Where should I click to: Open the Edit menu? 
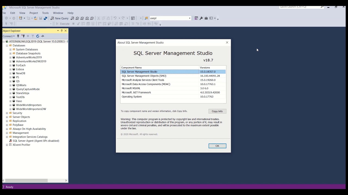[x=13, y=13]
